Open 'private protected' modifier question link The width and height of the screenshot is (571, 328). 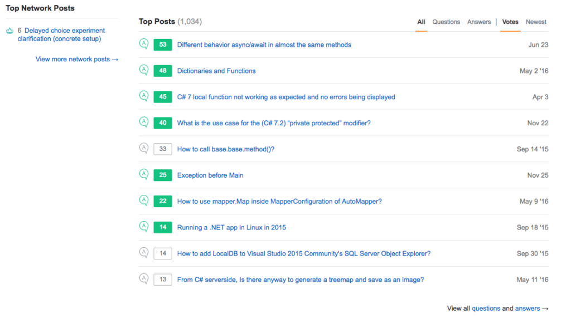coord(274,123)
